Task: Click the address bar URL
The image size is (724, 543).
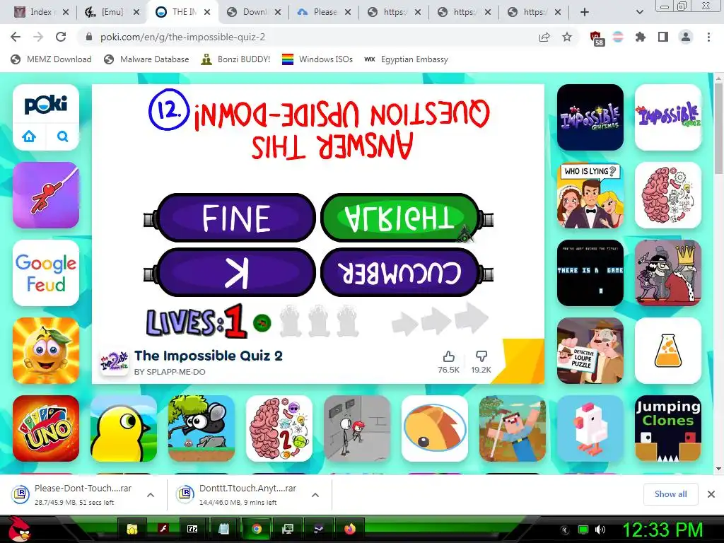Action: click(x=183, y=37)
